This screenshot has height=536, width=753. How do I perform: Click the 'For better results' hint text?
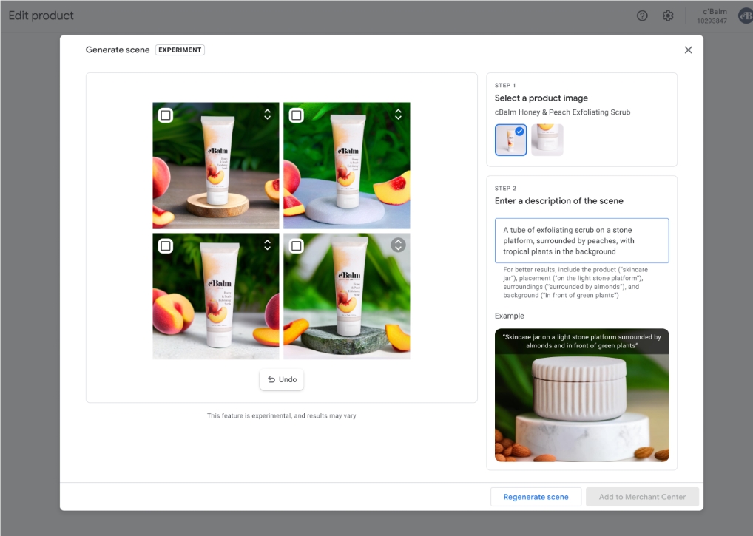pyautogui.click(x=575, y=282)
